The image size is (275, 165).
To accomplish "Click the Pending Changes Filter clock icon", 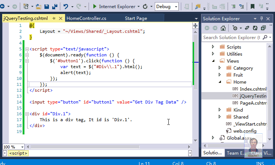I will pyautogui.click(x=235, y=28).
